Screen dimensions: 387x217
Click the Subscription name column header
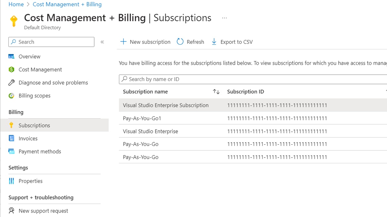(145, 92)
